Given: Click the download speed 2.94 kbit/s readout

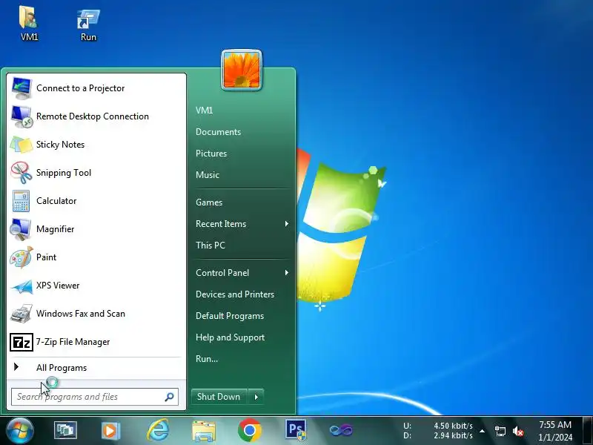Looking at the screenshot, I should pyautogui.click(x=453, y=435).
